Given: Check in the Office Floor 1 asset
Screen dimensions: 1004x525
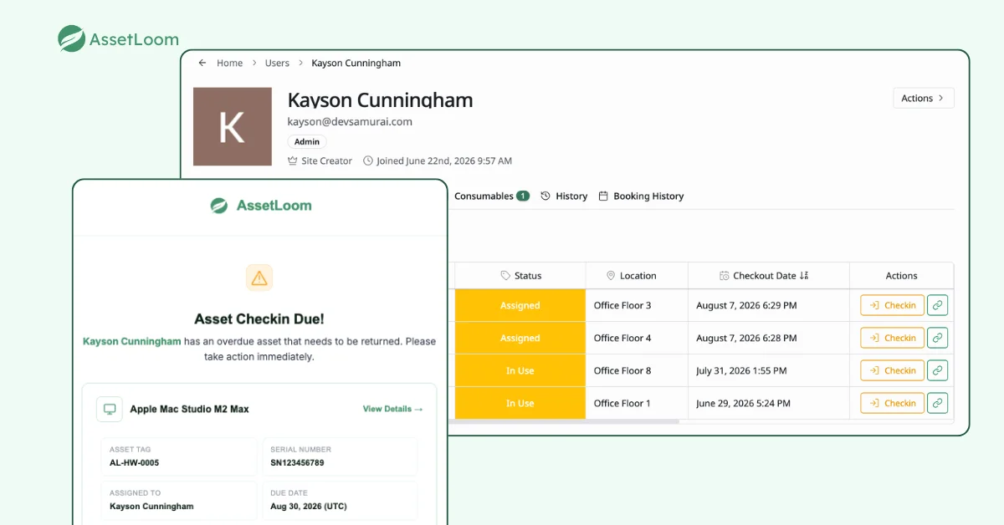Looking at the screenshot, I should tap(893, 403).
